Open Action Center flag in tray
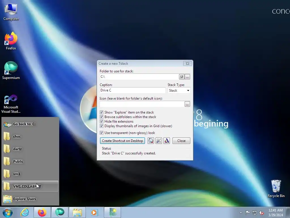This screenshot has width=290, height=218. point(248,213)
